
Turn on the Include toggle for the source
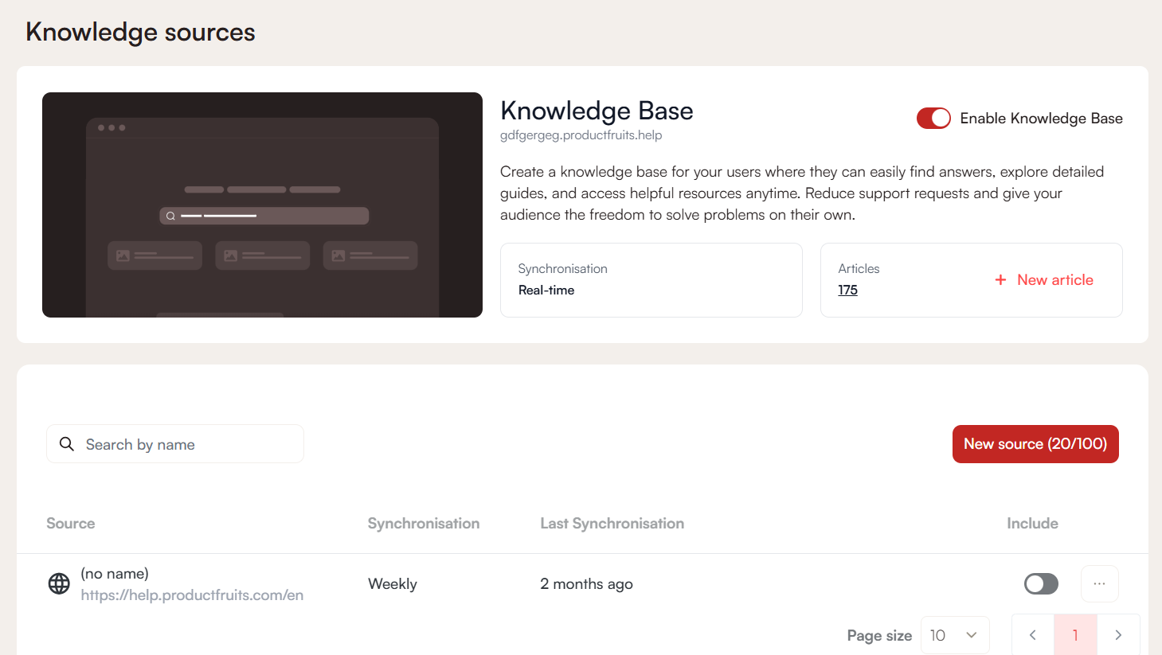point(1041,583)
